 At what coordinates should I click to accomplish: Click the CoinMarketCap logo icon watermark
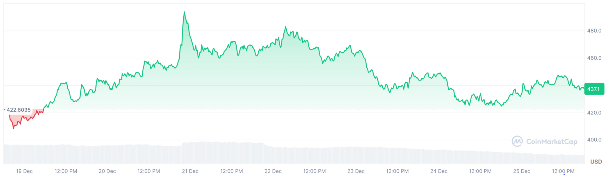click(x=517, y=141)
